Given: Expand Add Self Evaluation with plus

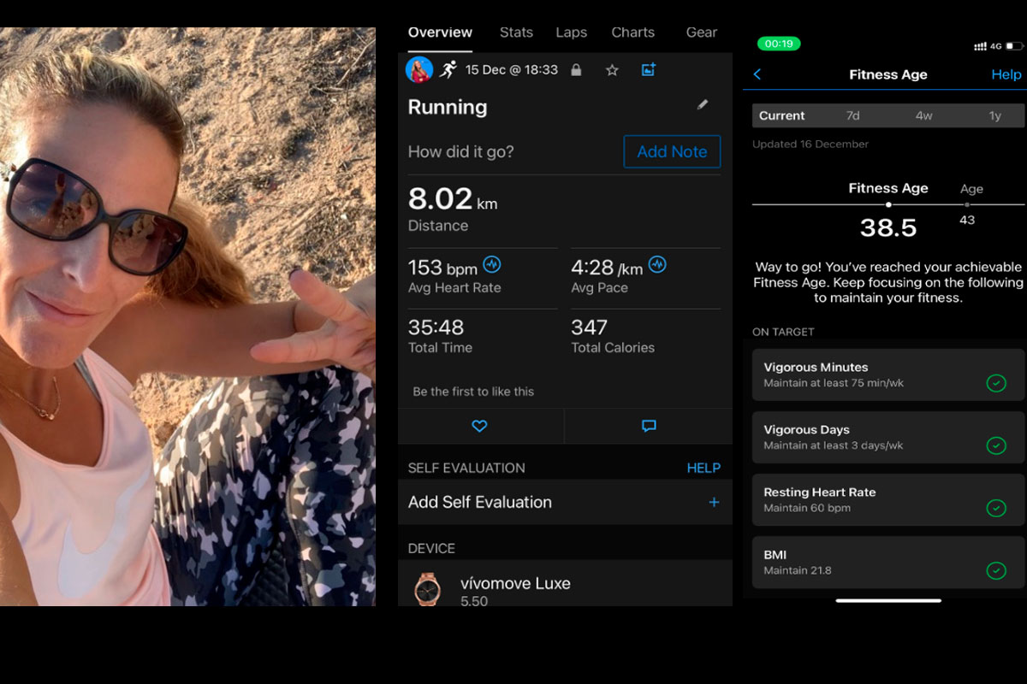Looking at the screenshot, I should pos(714,503).
